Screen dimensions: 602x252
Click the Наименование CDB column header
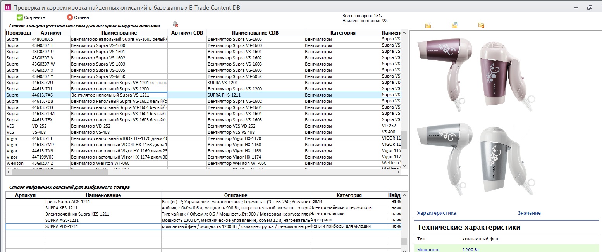255,33
